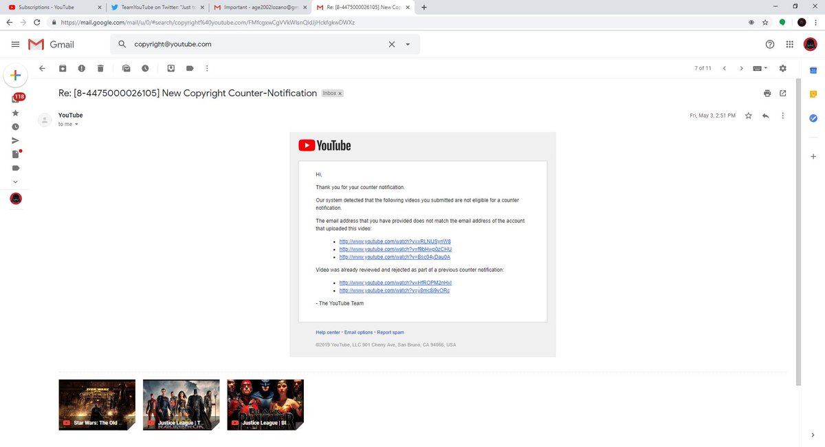
Task: Open a new browser tab
Action: [x=423, y=7]
